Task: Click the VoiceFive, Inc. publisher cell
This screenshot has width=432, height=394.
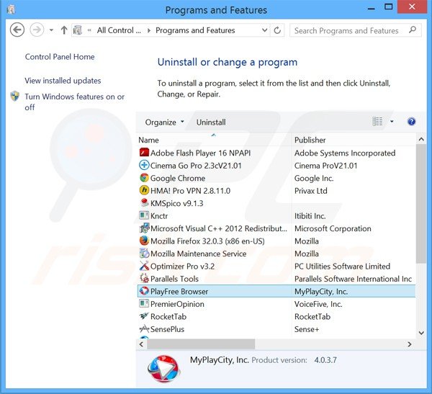Action: pyautogui.click(x=318, y=304)
